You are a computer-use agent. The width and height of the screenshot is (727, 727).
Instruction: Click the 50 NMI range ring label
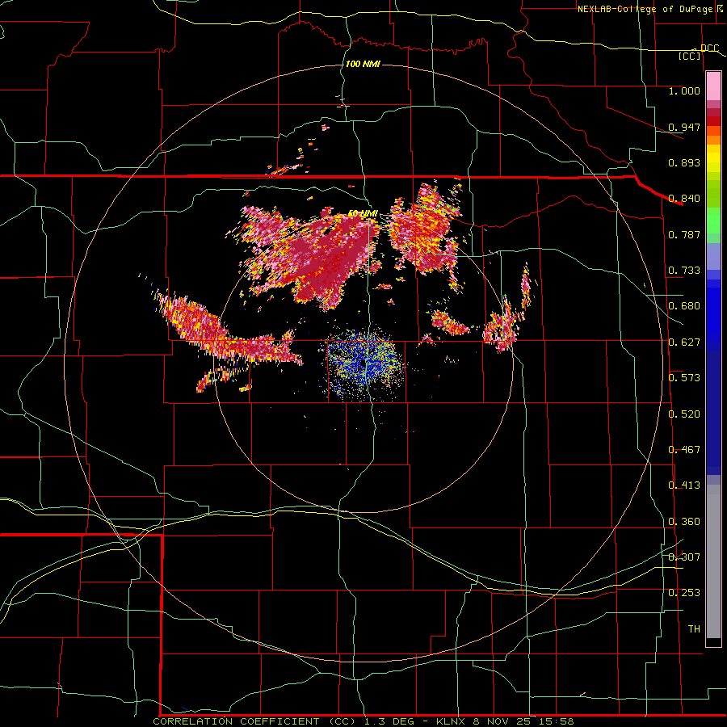pos(363,213)
